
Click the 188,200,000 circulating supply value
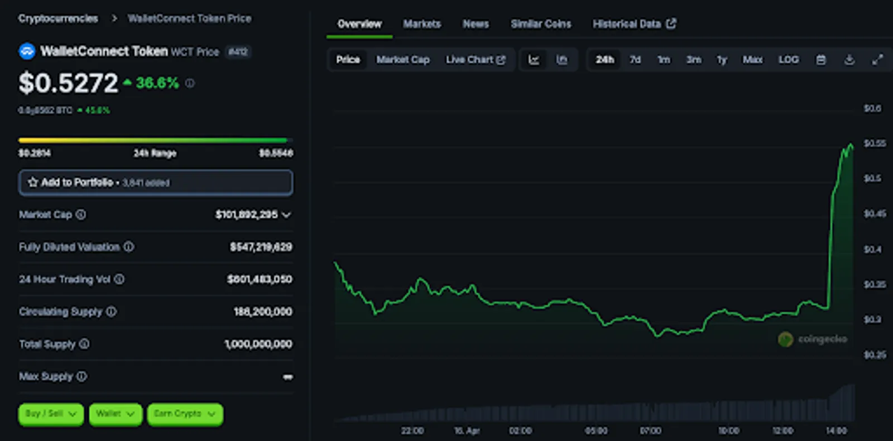263,312
